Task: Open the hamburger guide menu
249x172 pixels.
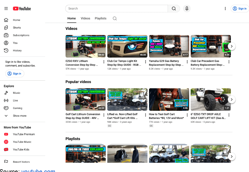Action: tap(6, 9)
